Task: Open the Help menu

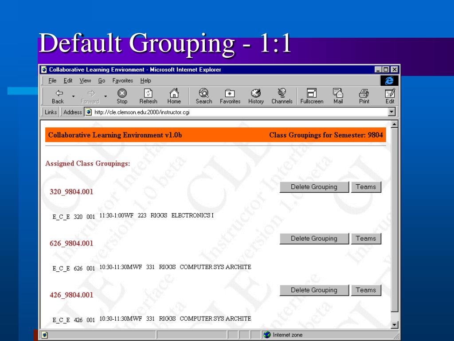Action: click(x=145, y=81)
